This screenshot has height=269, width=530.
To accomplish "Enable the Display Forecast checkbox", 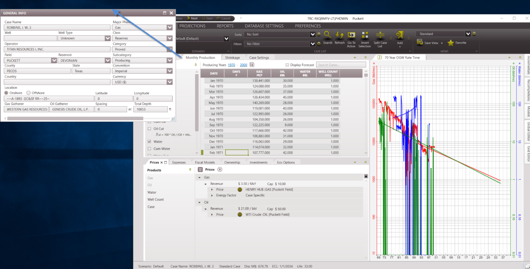I will [287, 65].
